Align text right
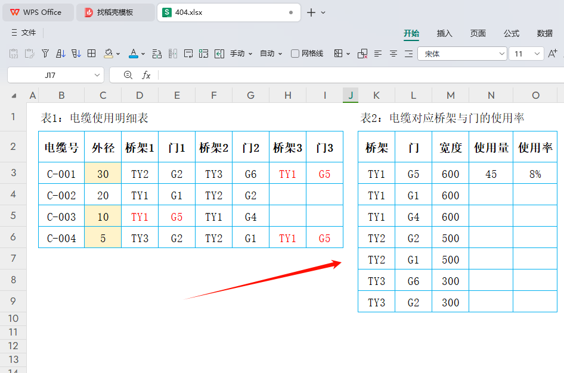 [x=408, y=54]
